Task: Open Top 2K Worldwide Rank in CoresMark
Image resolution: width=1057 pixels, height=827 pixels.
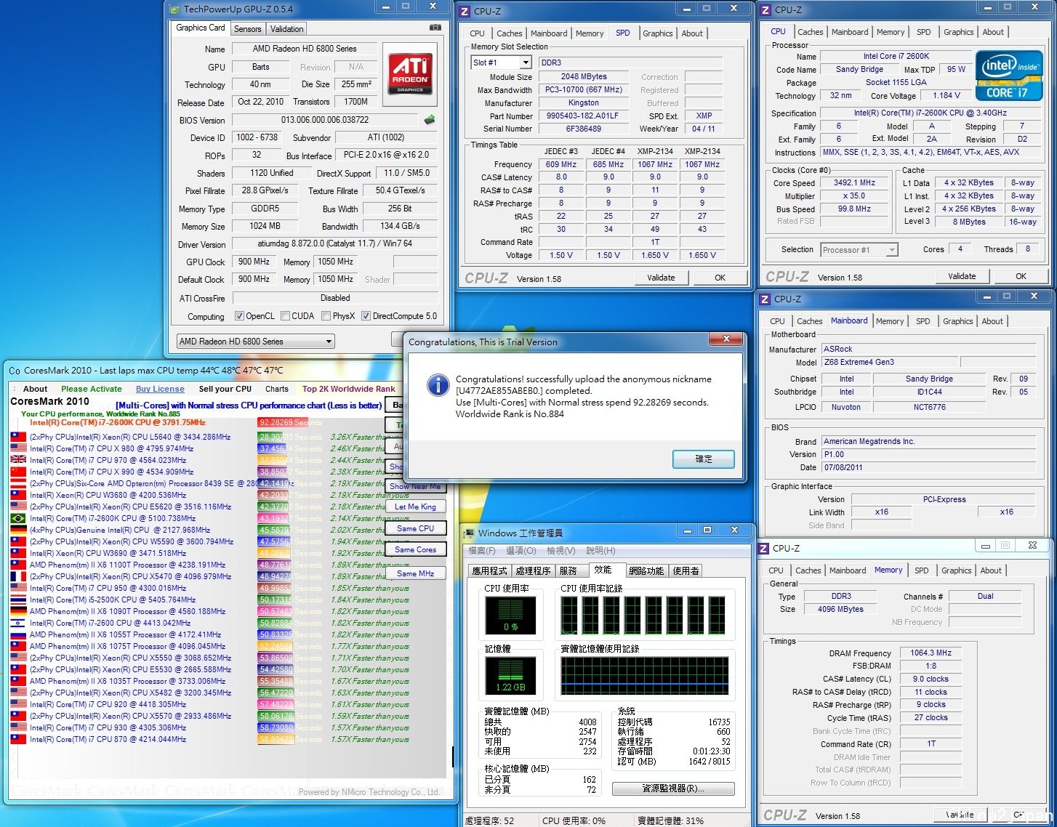Action: (349, 389)
